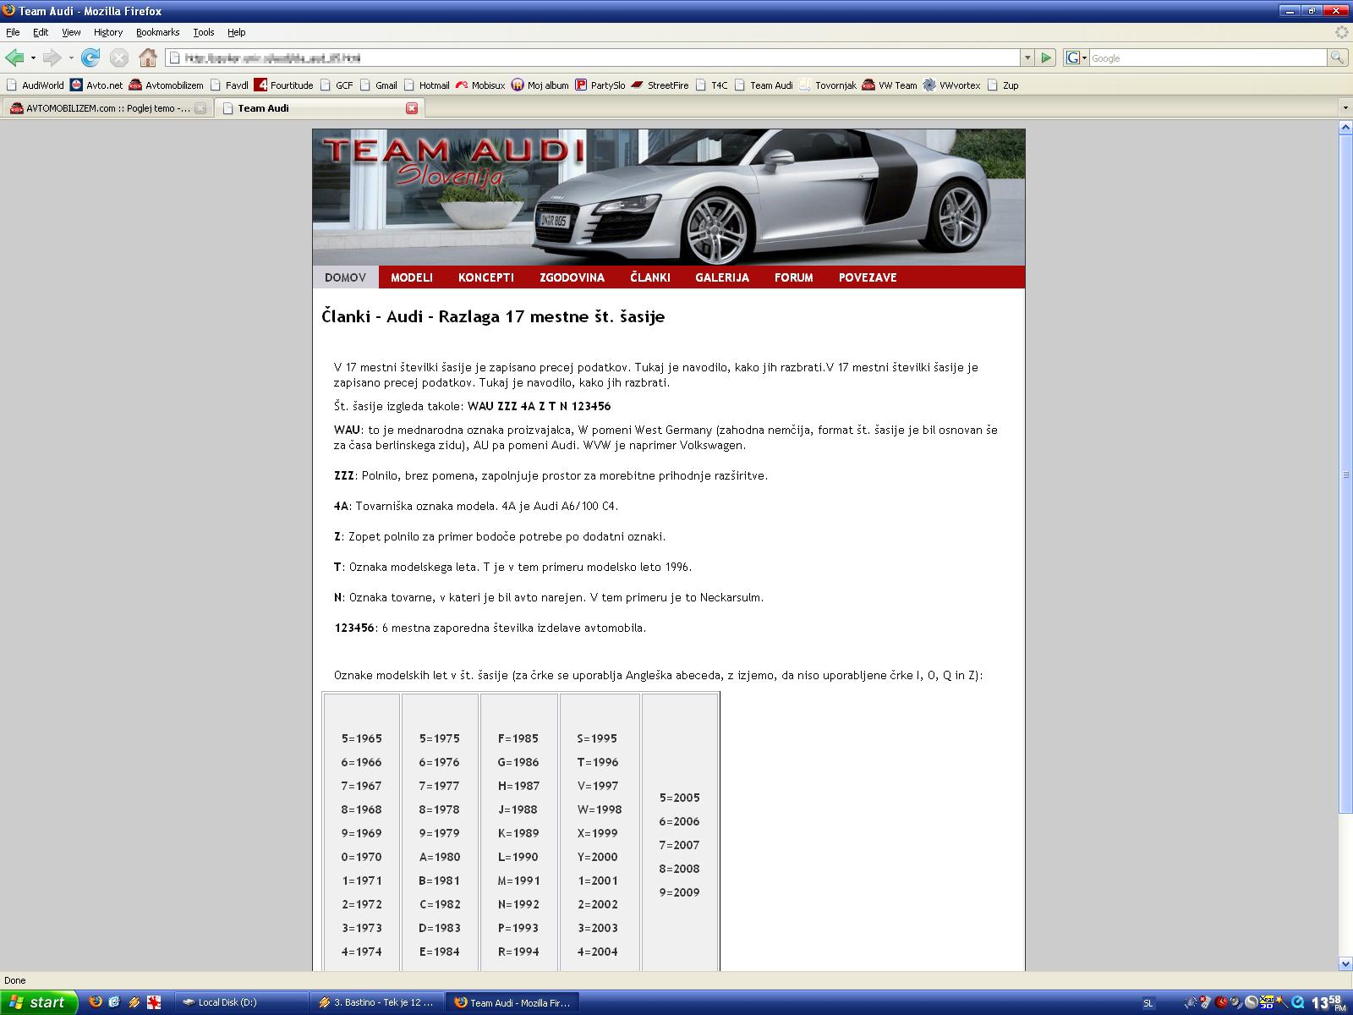Viewport: 1353px width, 1015px height.
Task: Open the AudiWorld bookmark
Action: coord(35,85)
